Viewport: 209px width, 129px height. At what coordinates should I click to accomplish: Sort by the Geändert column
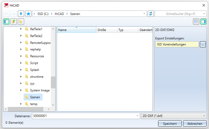pyautogui.click(x=146, y=30)
